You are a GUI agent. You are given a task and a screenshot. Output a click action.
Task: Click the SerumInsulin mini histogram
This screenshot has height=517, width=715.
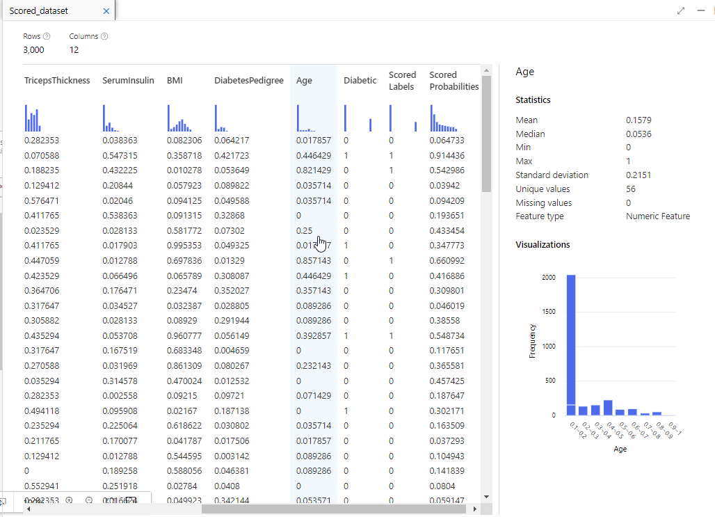[x=111, y=118]
